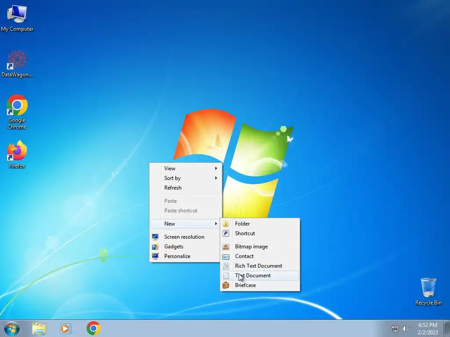Create a new Bitmap image
Screen dimensions: 450x337
[260, 247]
